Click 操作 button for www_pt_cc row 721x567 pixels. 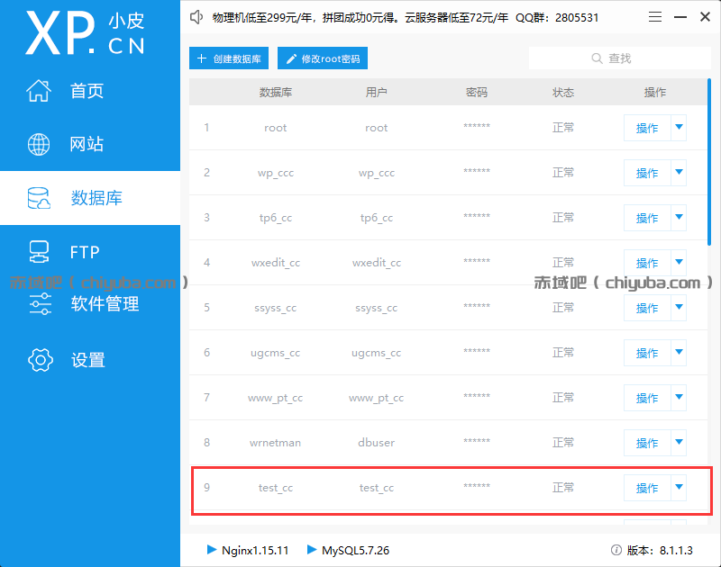point(647,398)
